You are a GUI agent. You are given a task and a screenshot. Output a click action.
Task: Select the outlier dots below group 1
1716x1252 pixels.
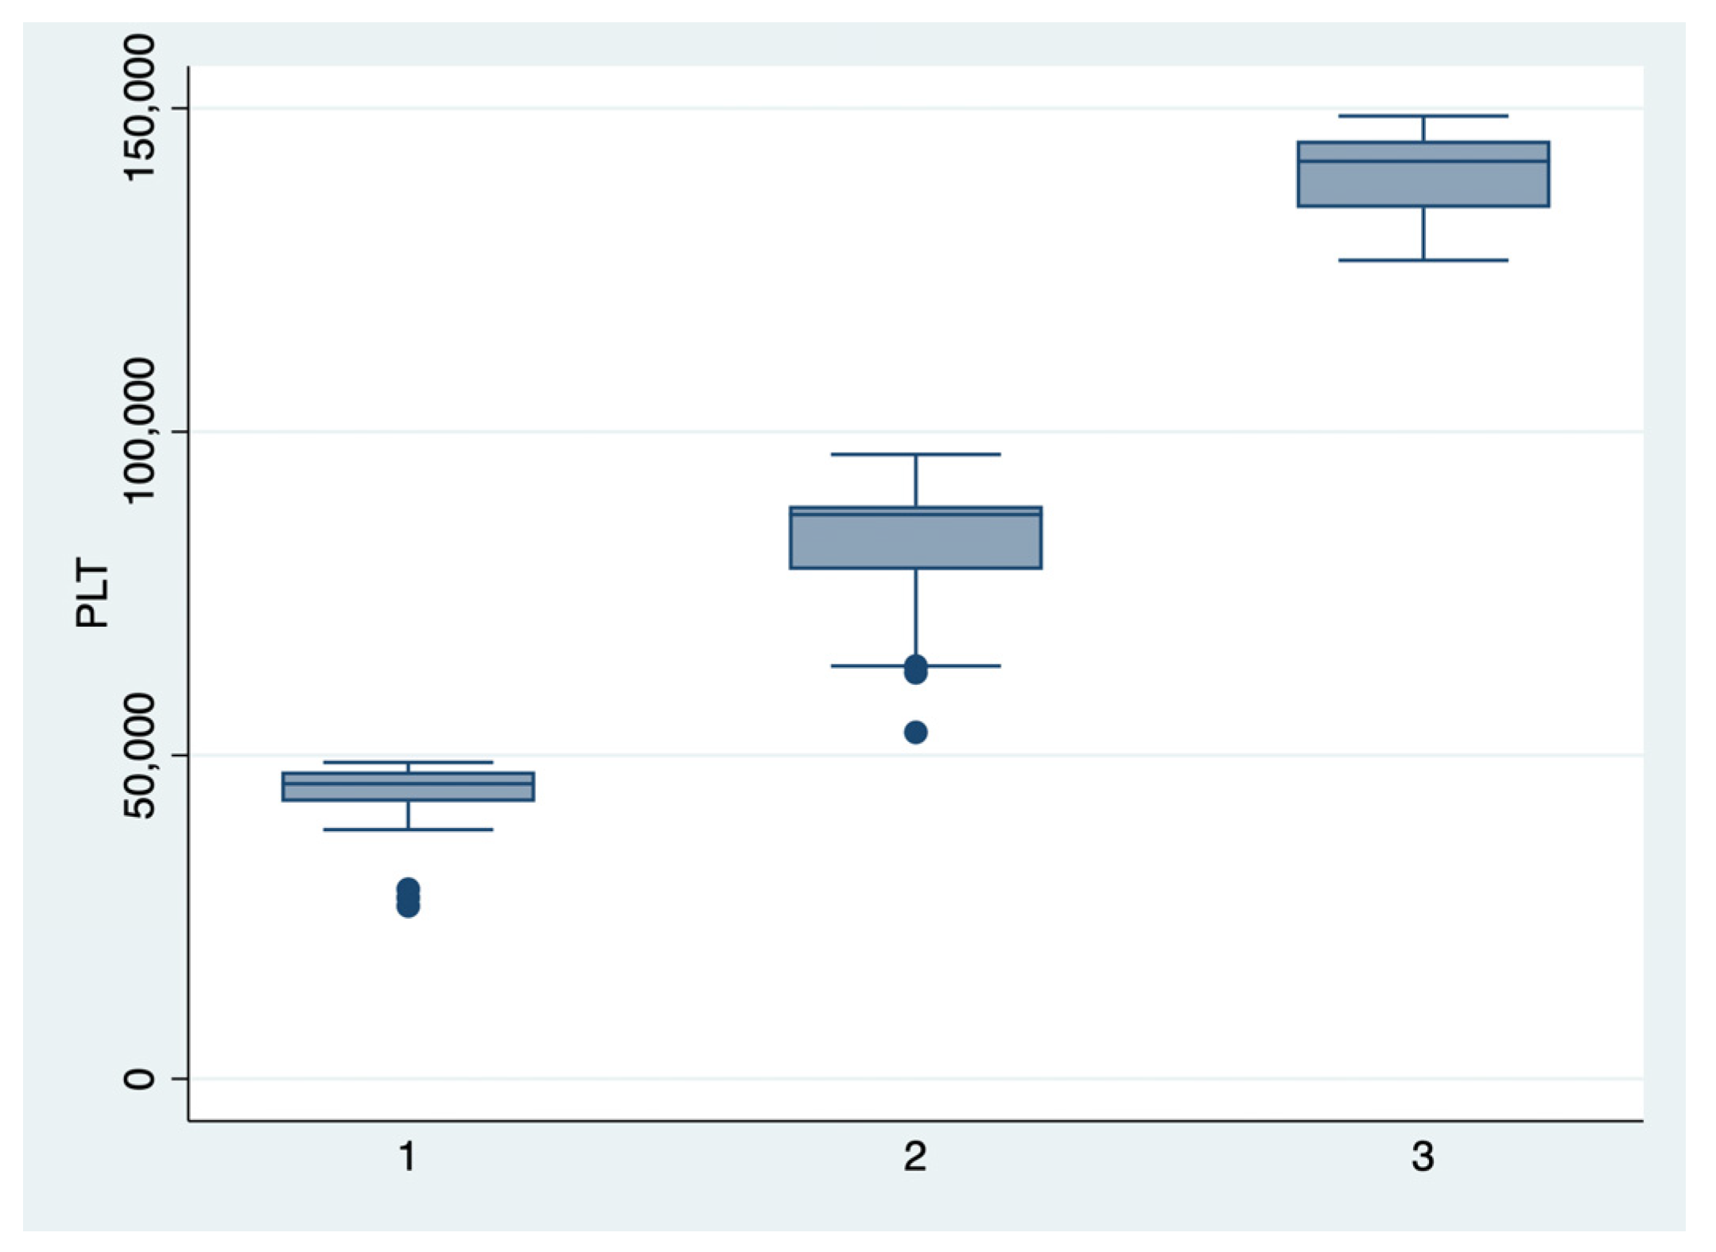408,898
